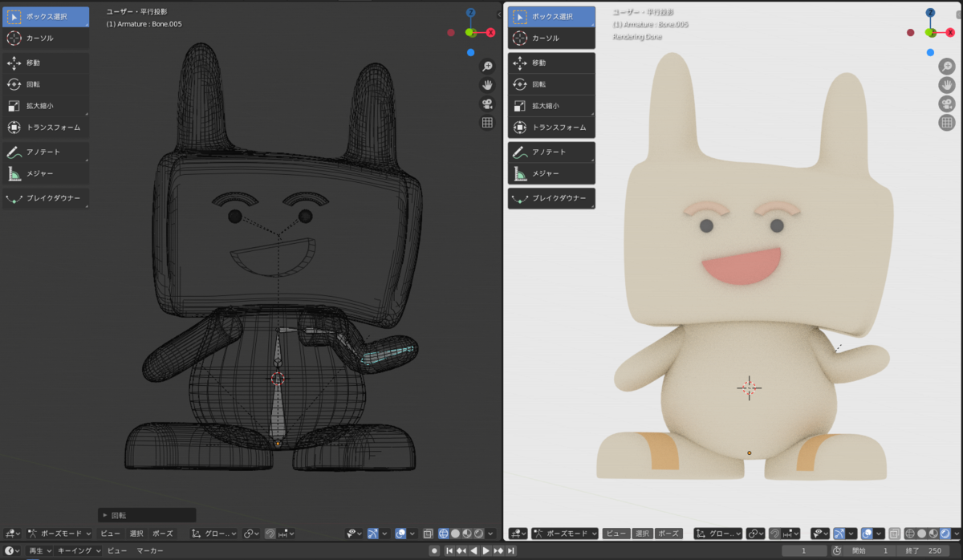Open shading options arrow in left viewport

[x=490, y=534]
